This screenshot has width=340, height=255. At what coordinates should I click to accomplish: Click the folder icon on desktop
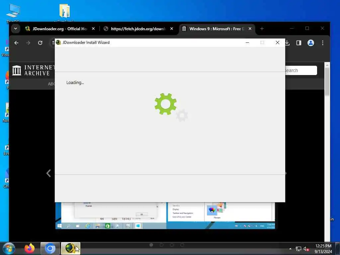(x=64, y=13)
